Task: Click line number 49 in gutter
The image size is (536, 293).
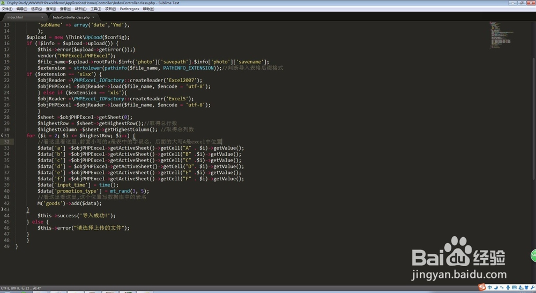Action: coord(7,246)
